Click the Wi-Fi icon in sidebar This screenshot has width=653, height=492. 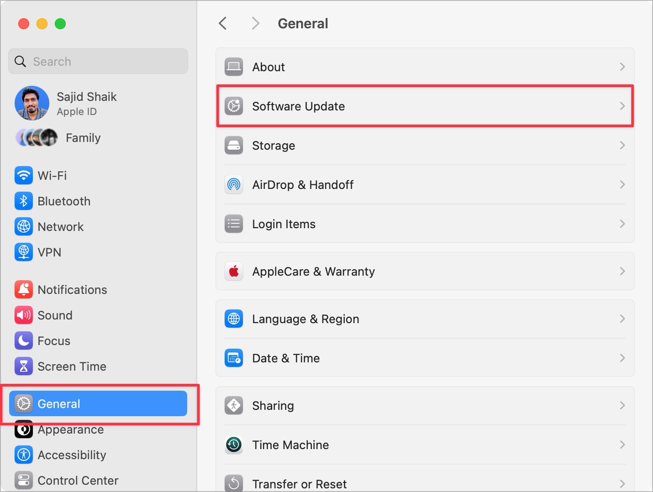[x=23, y=176]
